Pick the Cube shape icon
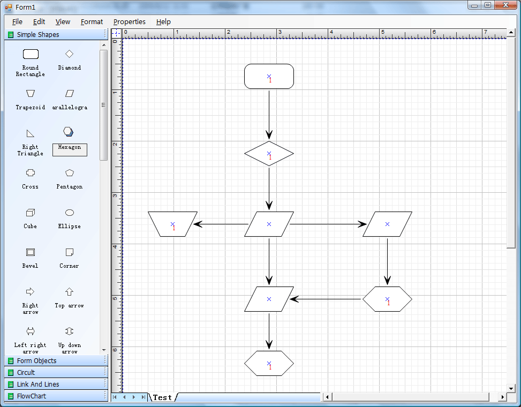 click(30, 213)
